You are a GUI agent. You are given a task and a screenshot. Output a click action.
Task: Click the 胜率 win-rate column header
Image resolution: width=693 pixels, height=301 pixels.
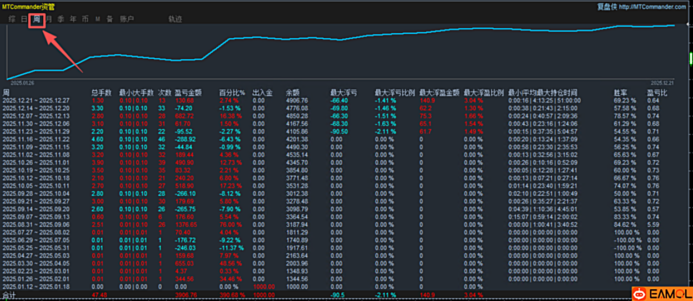point(620,93)
